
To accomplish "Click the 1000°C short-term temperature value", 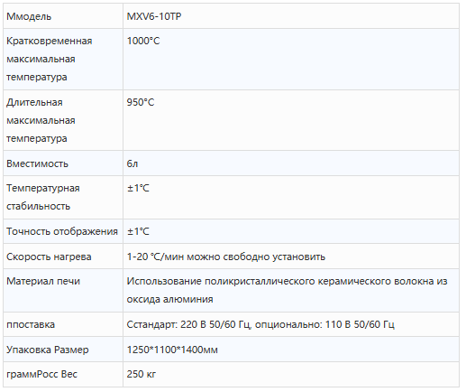I will [x=143, y=41].
